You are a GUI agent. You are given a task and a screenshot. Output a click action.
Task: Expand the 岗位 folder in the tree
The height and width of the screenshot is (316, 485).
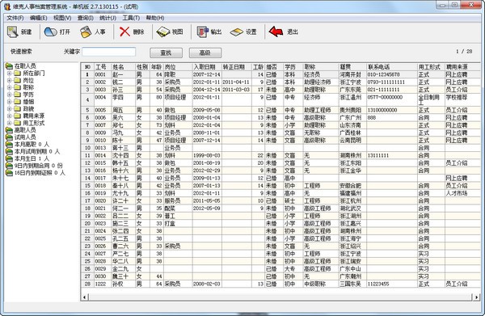click(x=9, y=80)
